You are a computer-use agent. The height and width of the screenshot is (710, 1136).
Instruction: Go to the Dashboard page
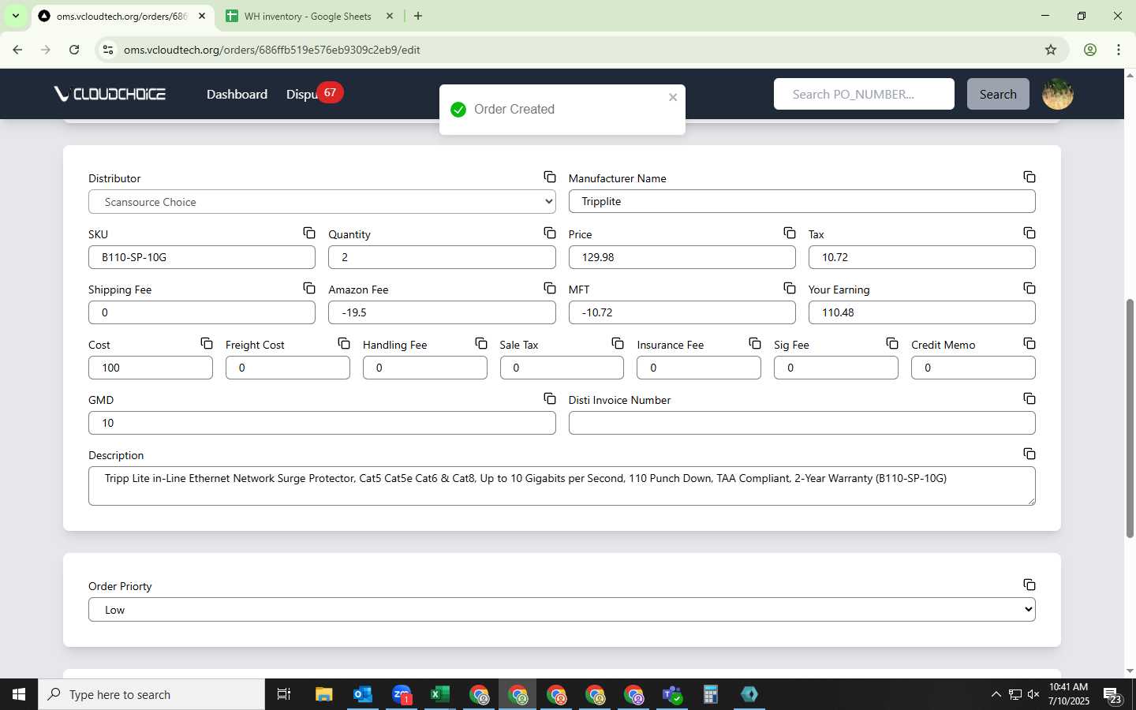click(237, 94)
